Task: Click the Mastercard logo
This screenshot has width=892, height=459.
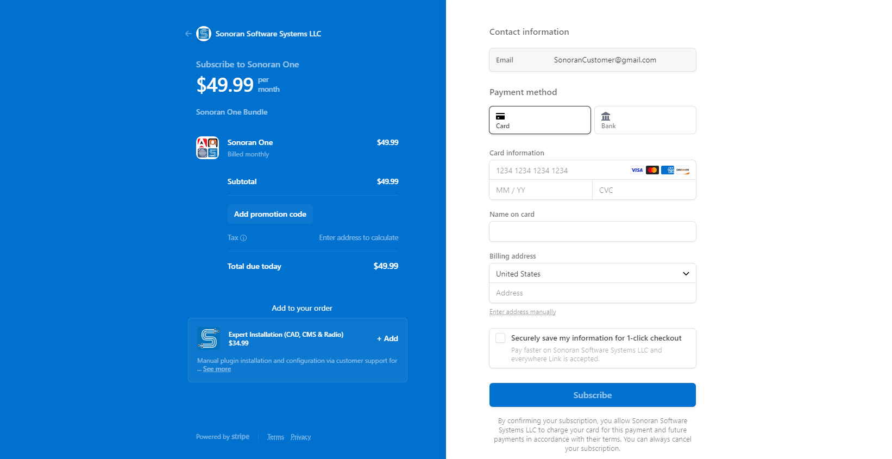Action: coord(652,170)
